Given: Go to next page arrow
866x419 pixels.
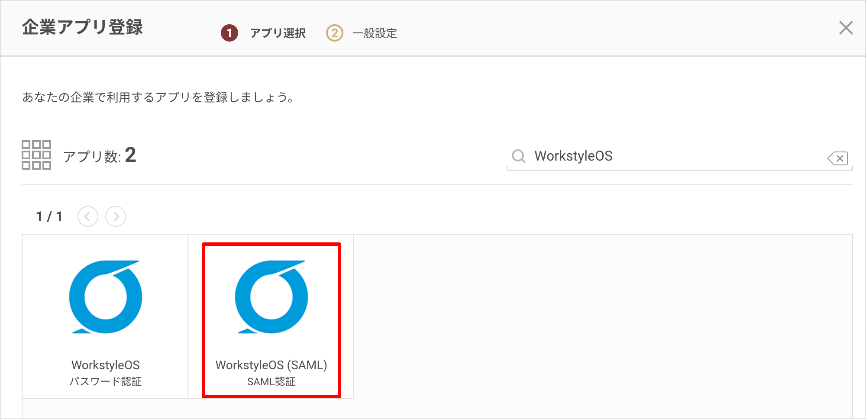Looking at the screenshot, I should (116, 216).
